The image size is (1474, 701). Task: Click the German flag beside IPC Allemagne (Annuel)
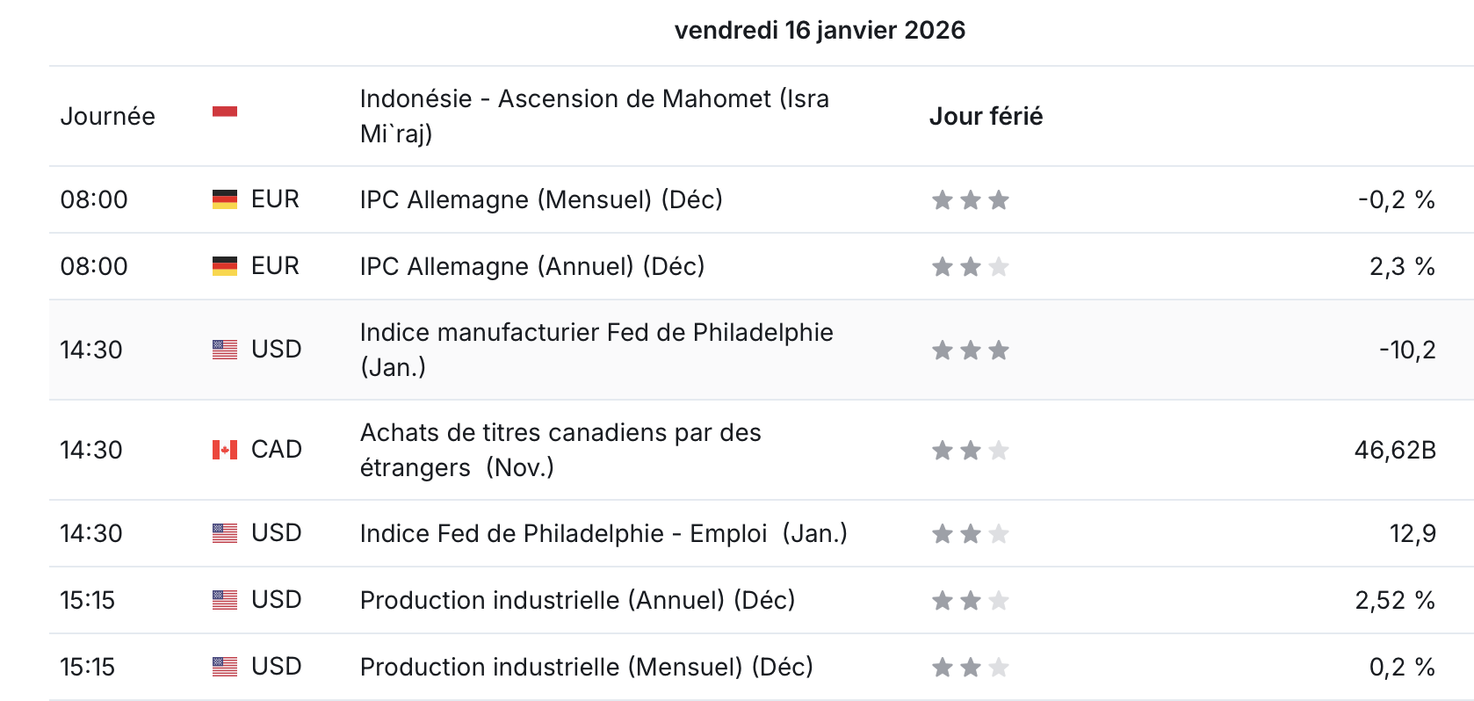pyautogui.click(x=225, y=266)
